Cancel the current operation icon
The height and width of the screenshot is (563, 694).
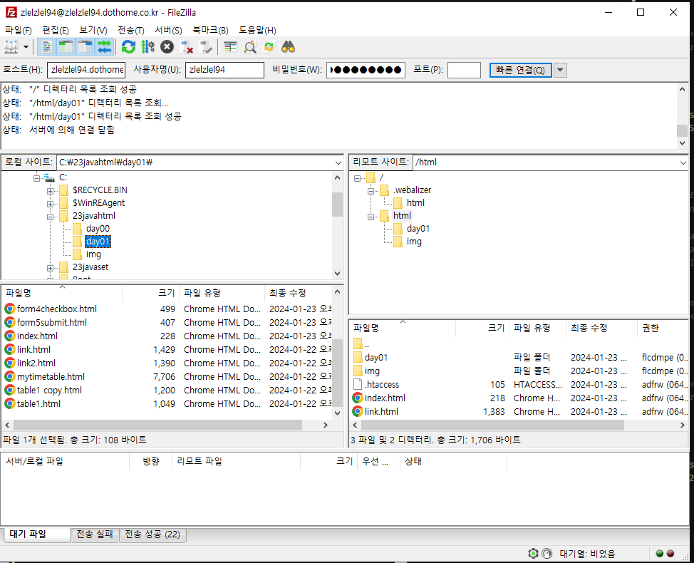(x=167, y=47)
